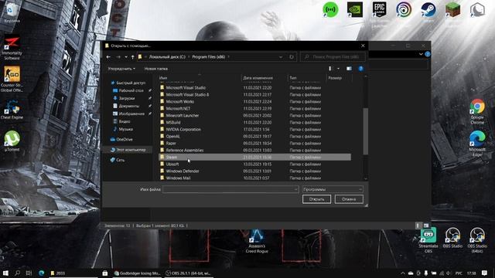Click the Windows Start button
The image size is (495, 278).
5,273
